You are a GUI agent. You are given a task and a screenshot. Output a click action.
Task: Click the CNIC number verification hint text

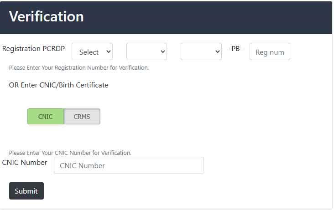70,153
